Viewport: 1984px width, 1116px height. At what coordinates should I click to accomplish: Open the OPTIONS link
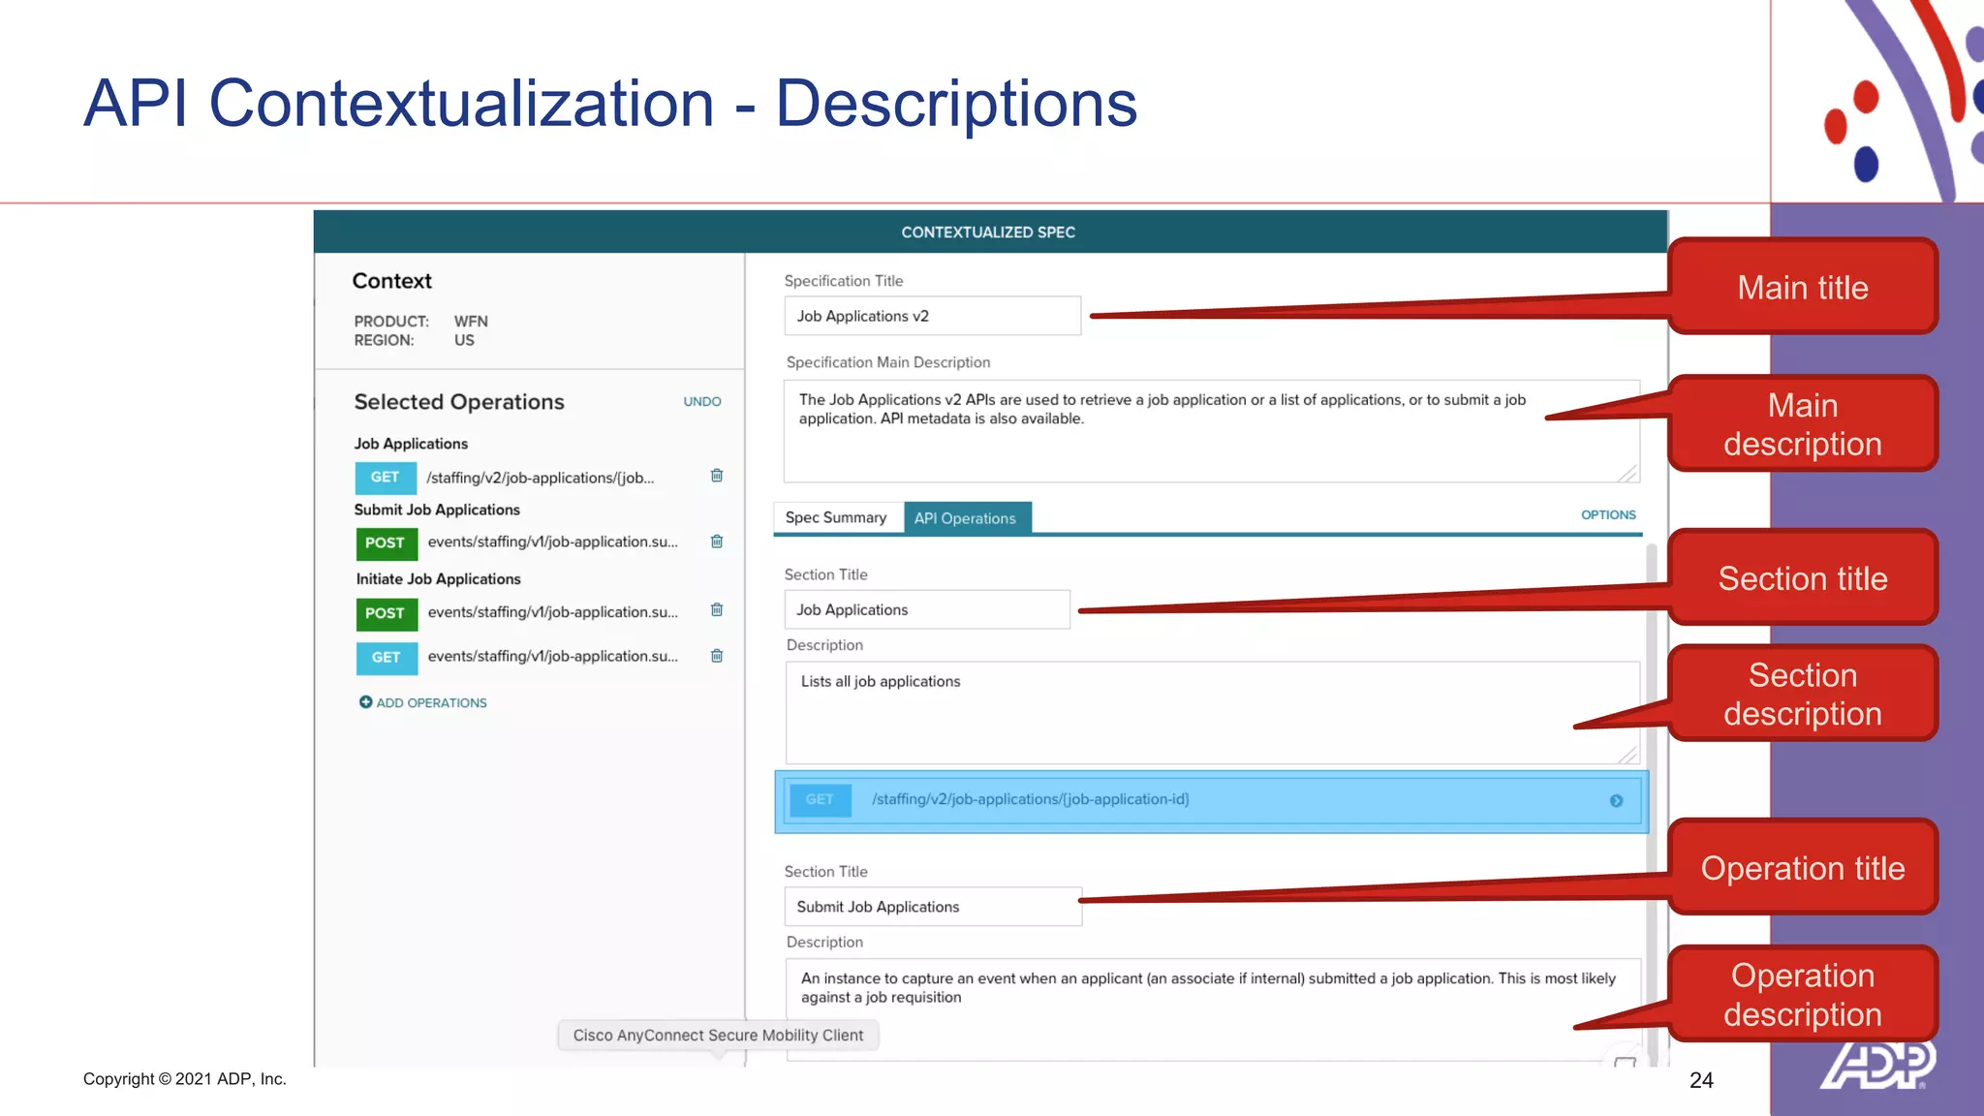coord(1608,514)
